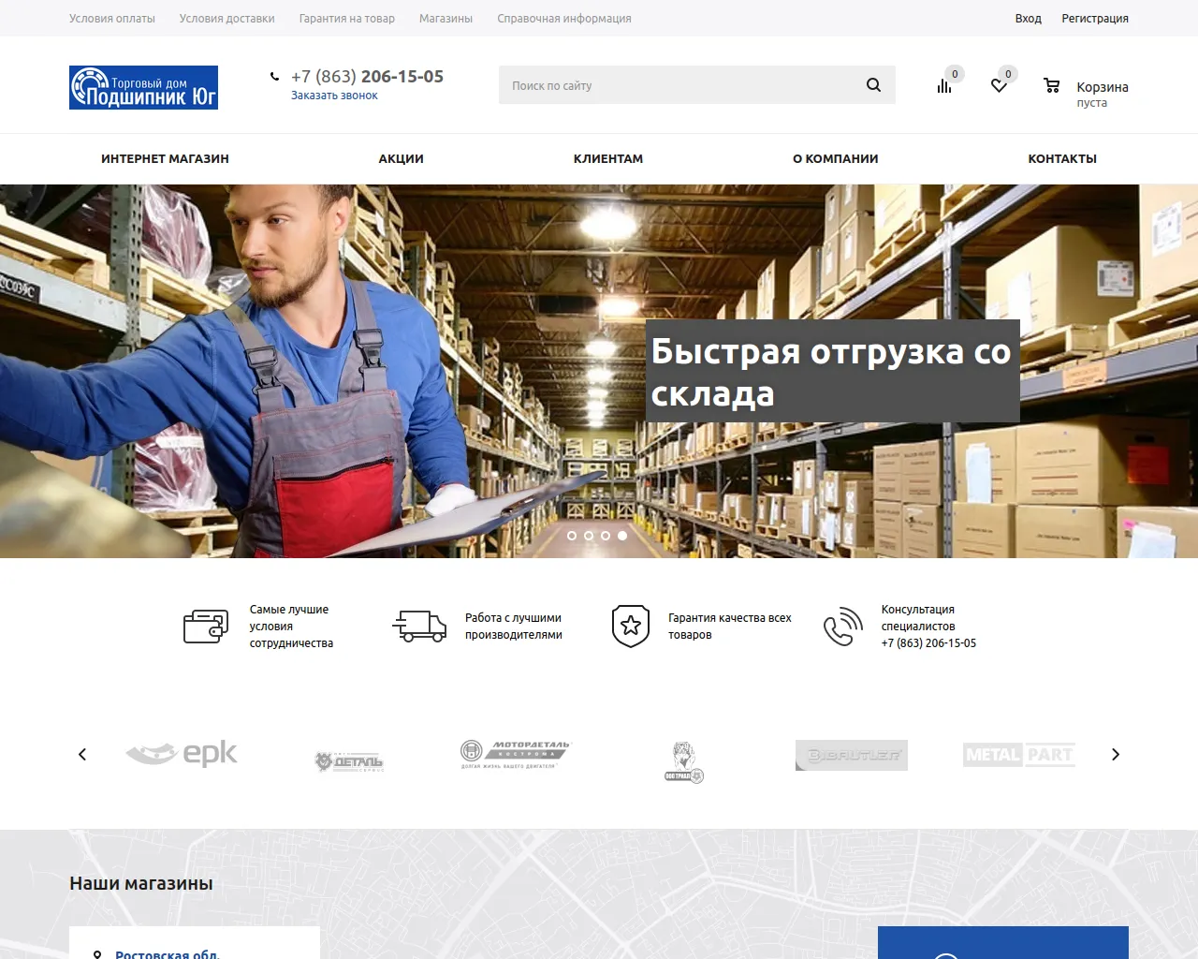
Task: Open the КЛИЕНТАМ dropdown menu
Action: (608, 158)
